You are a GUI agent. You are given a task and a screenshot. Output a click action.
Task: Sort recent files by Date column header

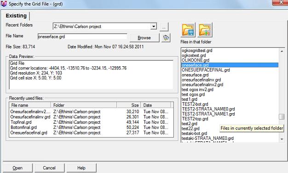click(x=156, y=105)
